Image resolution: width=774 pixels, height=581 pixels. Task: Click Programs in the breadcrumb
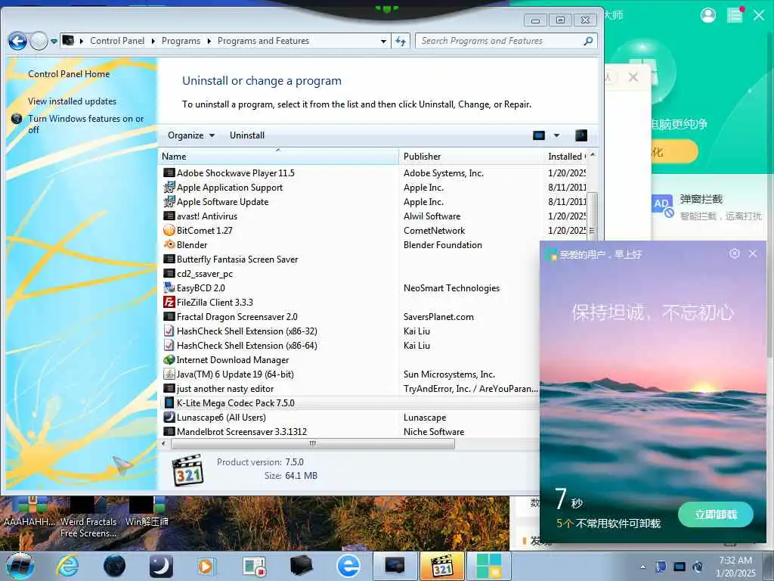pos(181,41)
